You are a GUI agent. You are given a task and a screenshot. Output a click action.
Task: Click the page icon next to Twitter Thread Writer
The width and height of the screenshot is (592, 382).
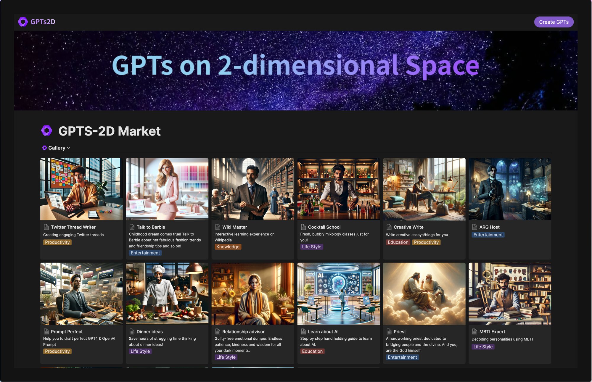(46, 227)
